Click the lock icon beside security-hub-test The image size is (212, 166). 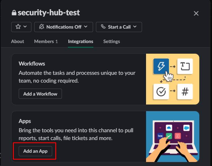(14, 13)
